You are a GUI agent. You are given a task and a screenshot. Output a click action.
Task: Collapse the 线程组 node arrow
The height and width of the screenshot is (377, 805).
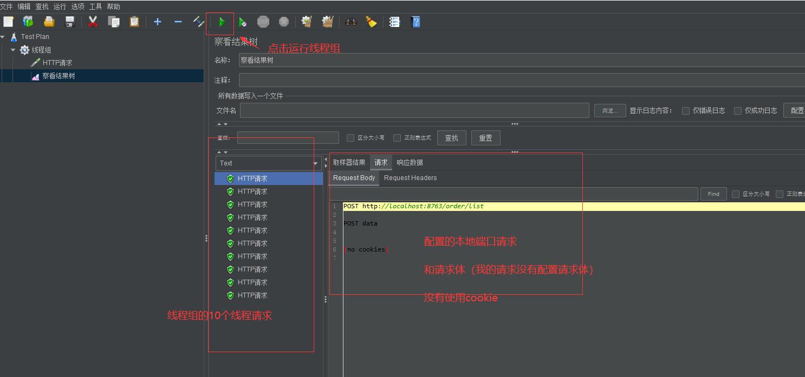(x=13, y=50)
